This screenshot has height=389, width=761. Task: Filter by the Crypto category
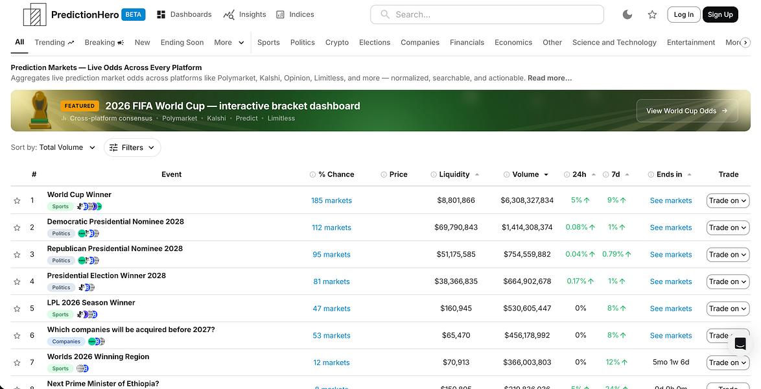coord(337,42)
